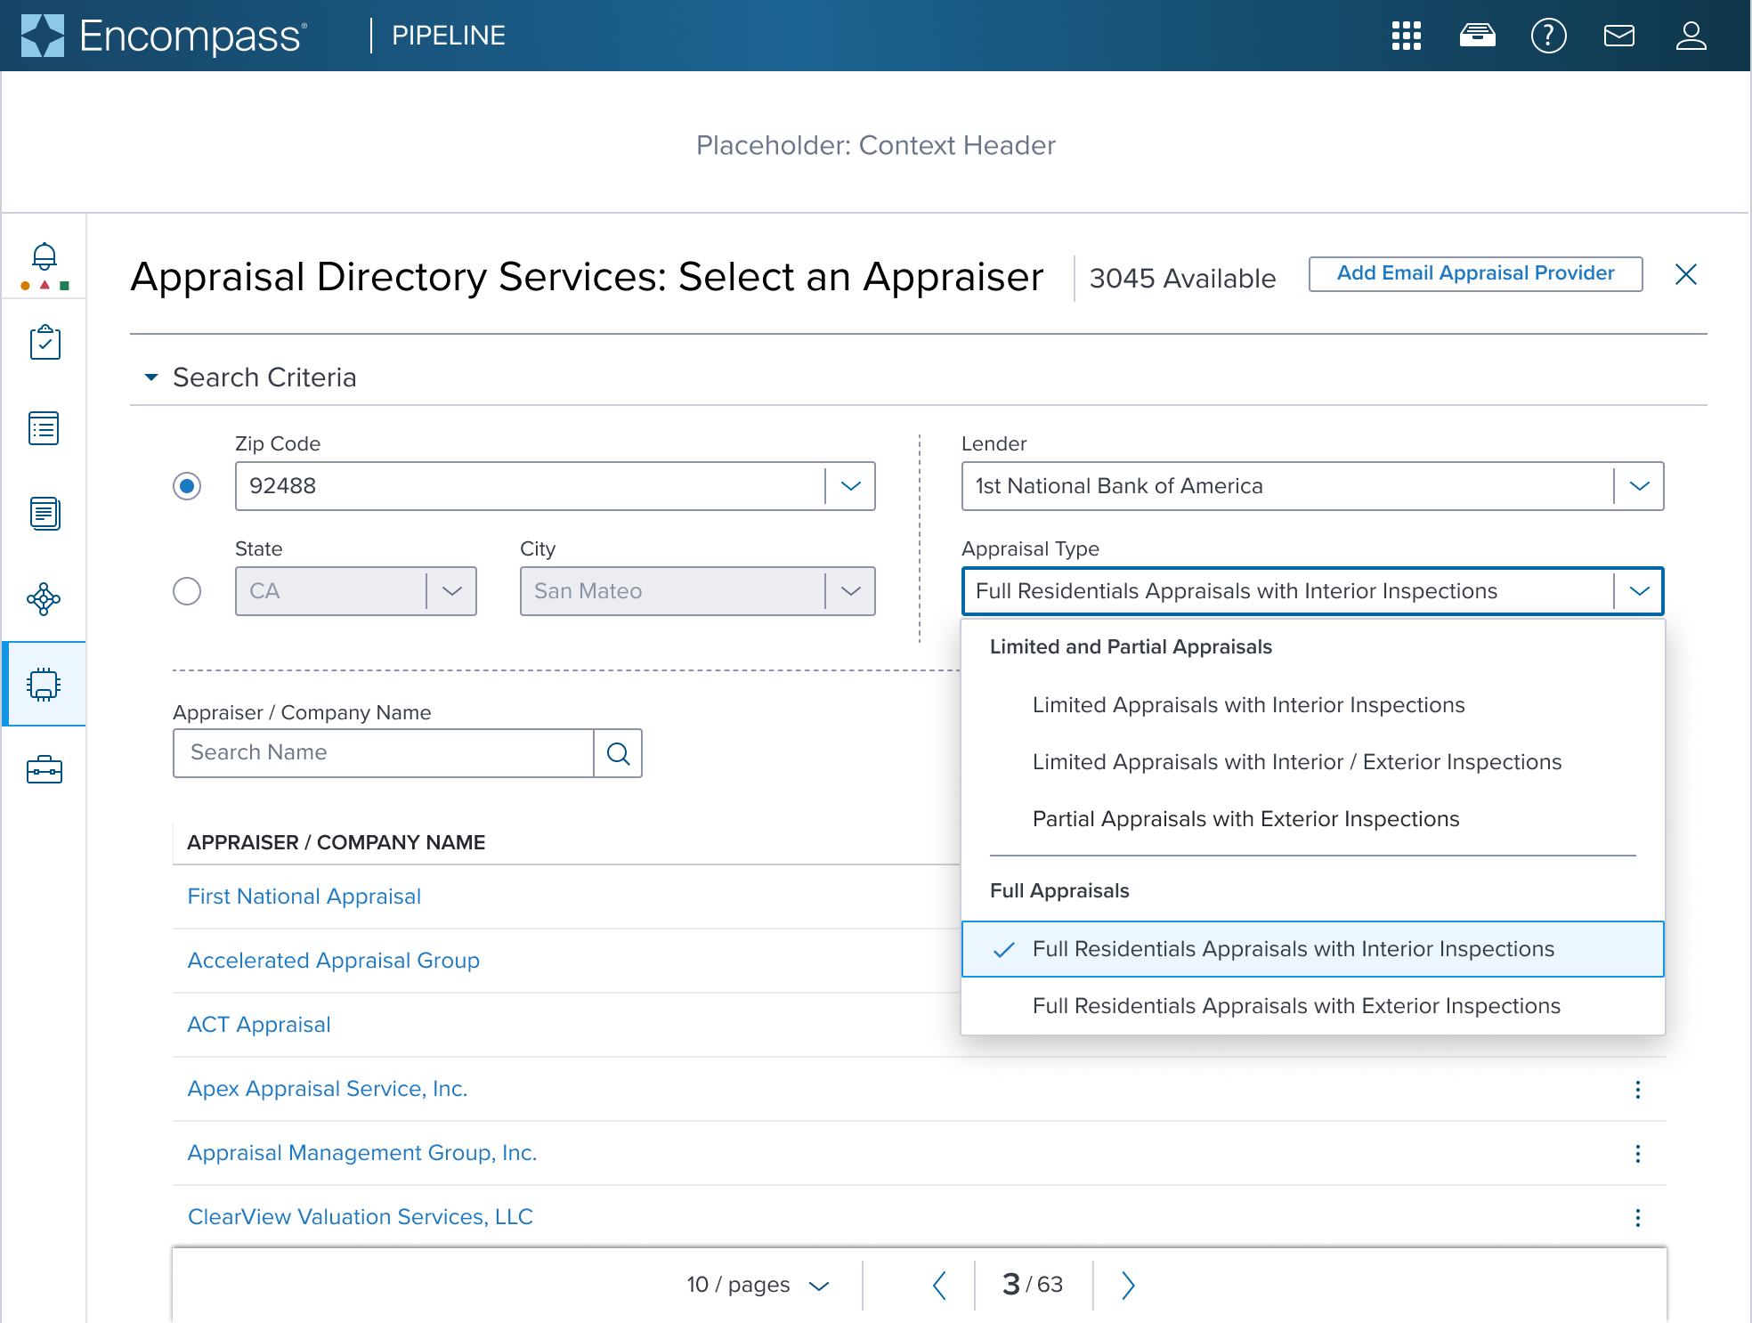Open the Lender dropdown
The width and height of the screenshot is (1752, 1323).
(1639, 486)
